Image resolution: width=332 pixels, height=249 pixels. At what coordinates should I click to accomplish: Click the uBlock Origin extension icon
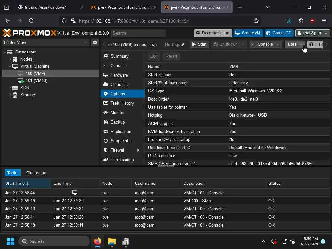click(312, 21)
